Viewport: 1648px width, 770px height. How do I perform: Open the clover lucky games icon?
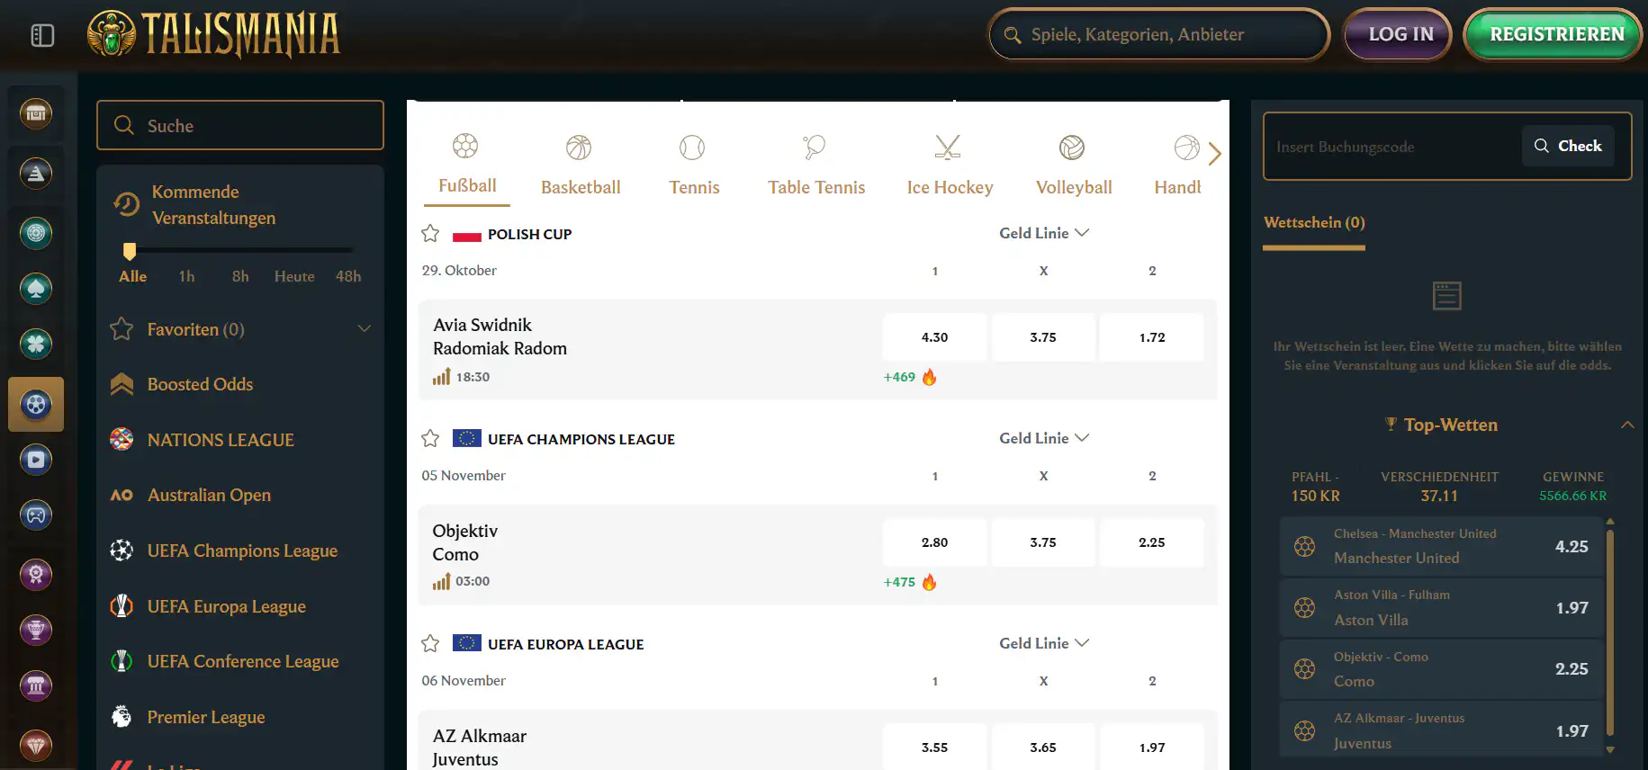click(x=36, y=344)
